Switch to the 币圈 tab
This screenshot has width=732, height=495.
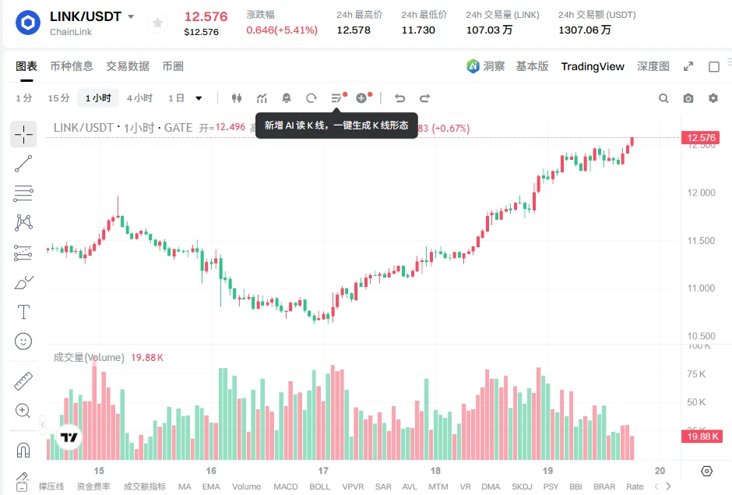pos(173,66)
